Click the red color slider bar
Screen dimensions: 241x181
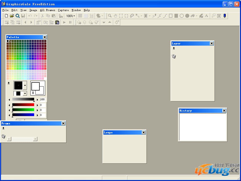(x=23, y=105)
